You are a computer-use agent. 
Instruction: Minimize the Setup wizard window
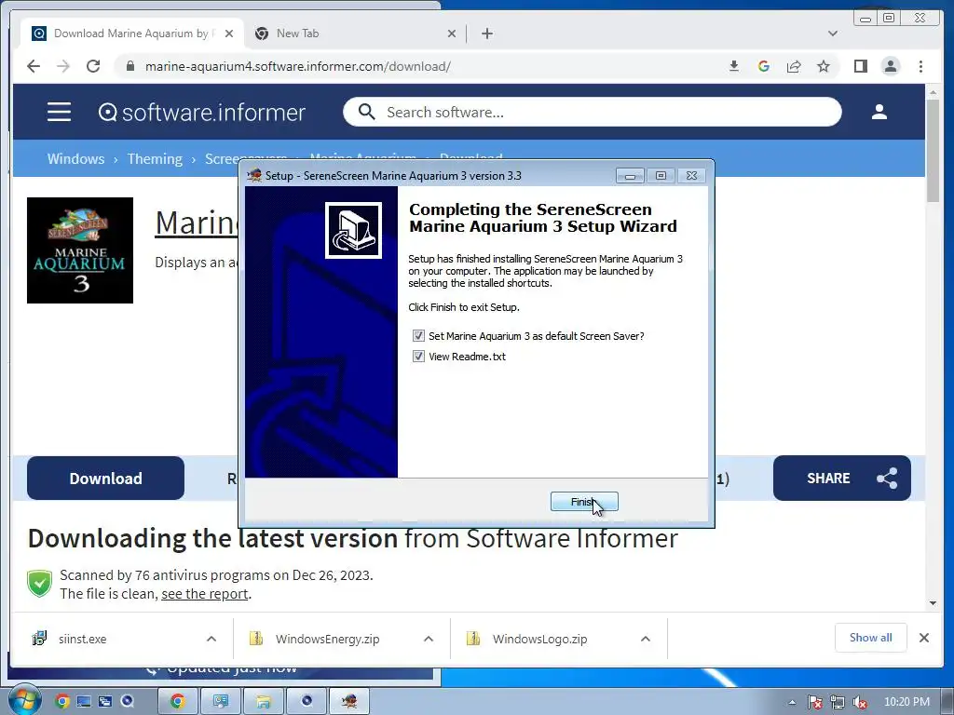click(x=630, y=176)
